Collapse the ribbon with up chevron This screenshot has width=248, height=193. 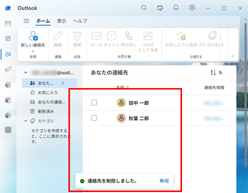233,56
